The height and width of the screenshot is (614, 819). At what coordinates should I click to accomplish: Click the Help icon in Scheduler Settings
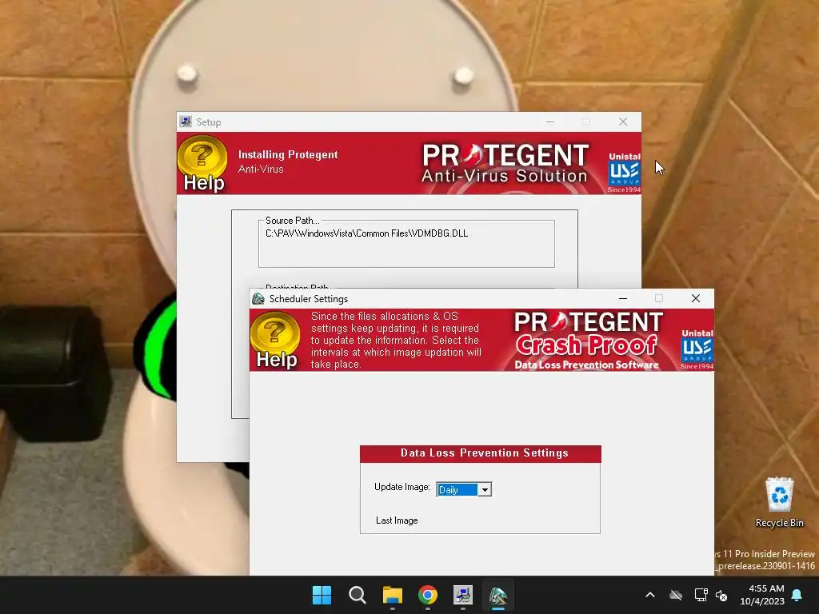pos(276,340)
